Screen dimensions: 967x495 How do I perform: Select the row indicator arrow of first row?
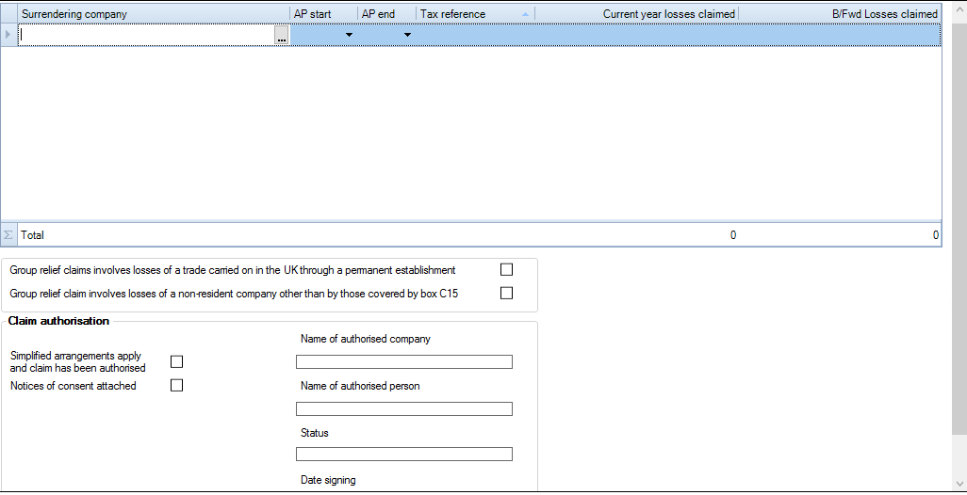tap(8, 35)
